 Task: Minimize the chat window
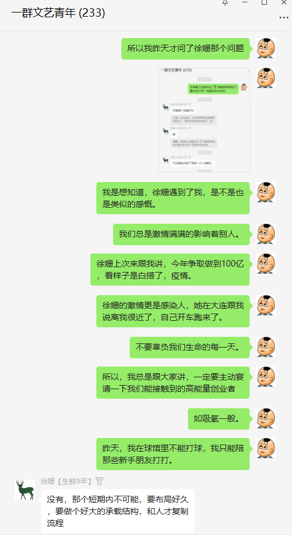tap(244, 2)
